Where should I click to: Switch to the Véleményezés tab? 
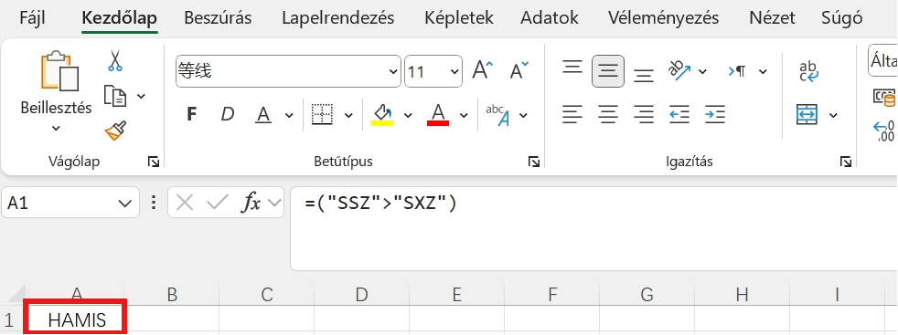[x=664, y=17]
